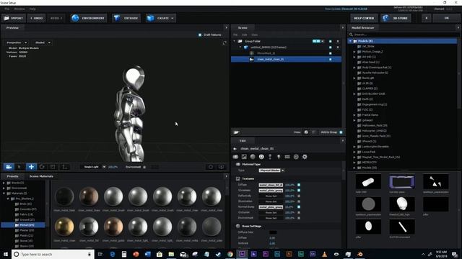Switch to the Presets tab
Viewport: 462px width, 259px height.
(x=13, y=176)
